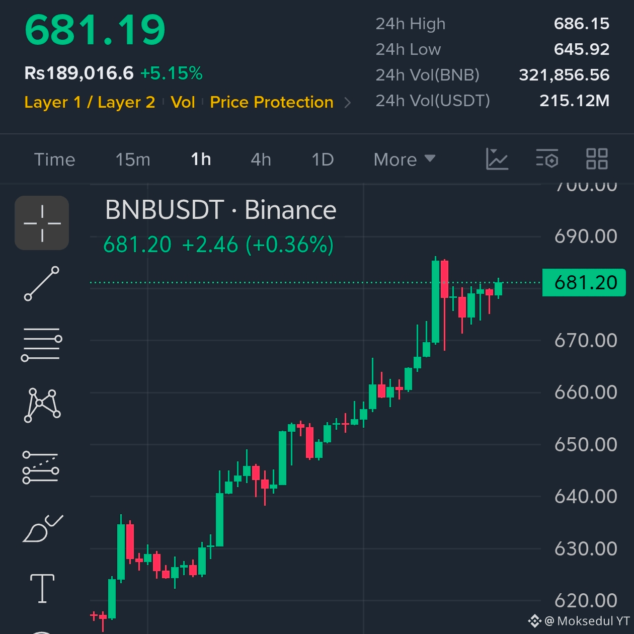Screen dimensions: 634x634
Task: Open the chart indicators line-graph icon
Action: click(497, 159)
